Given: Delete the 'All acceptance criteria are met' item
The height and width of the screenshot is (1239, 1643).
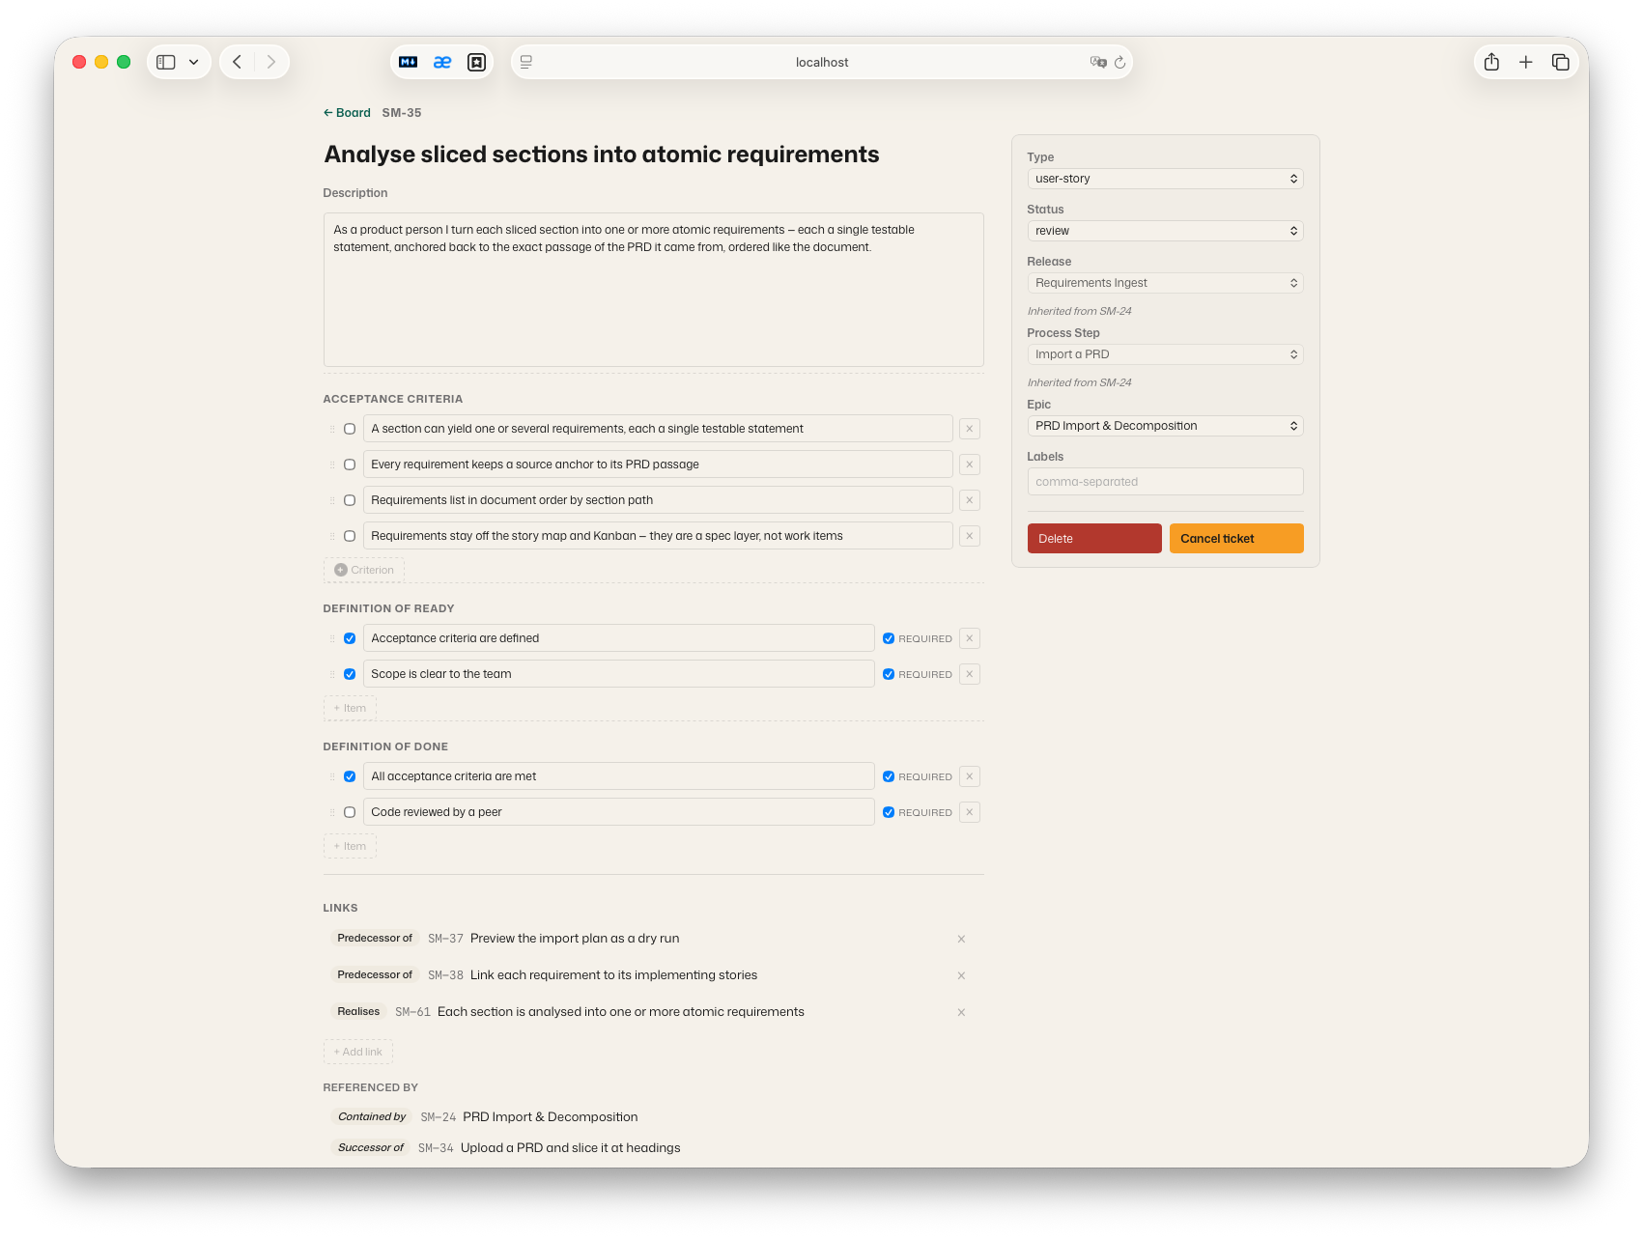Looking at the screenshot, I should [x=970, y=776].
